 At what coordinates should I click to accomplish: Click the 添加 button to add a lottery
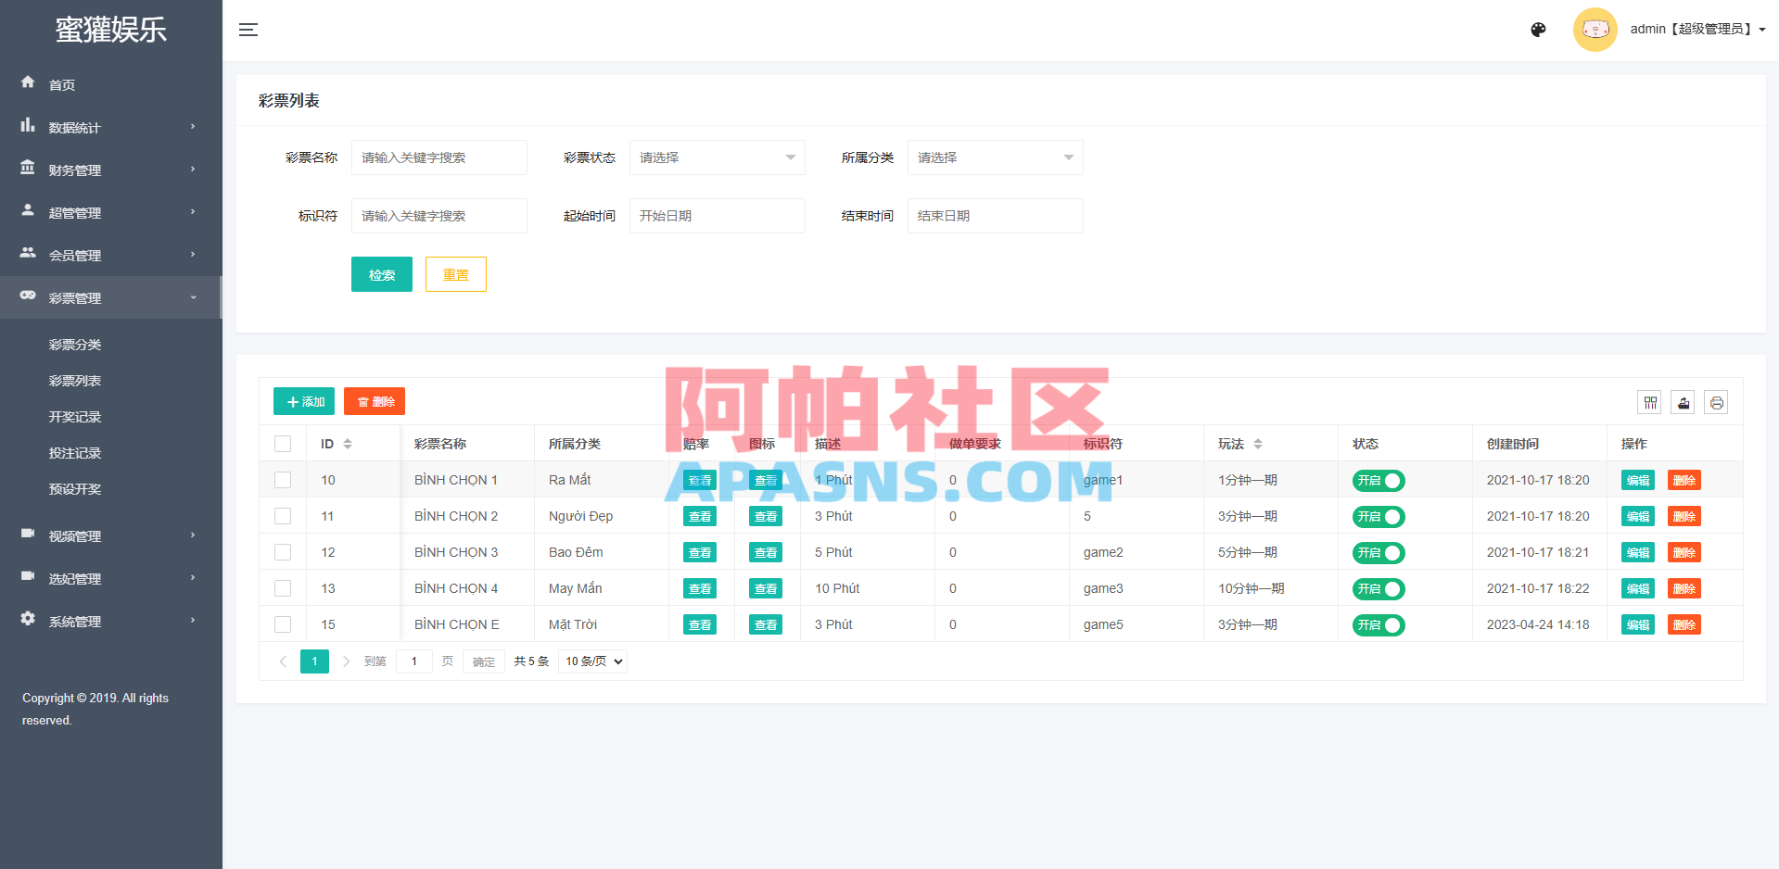coord(303,400)
